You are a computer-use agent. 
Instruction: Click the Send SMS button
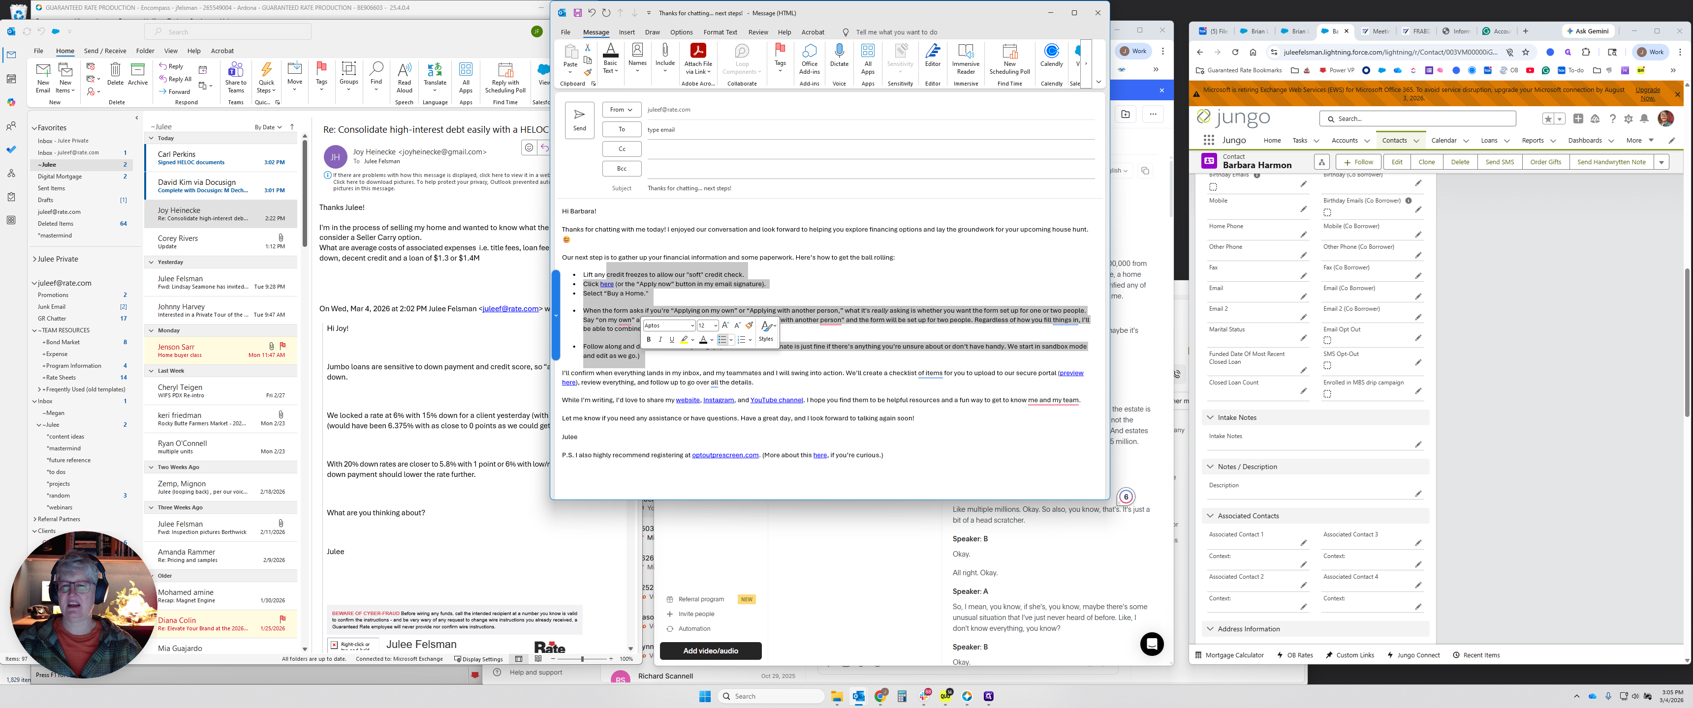pos(1499,162)
